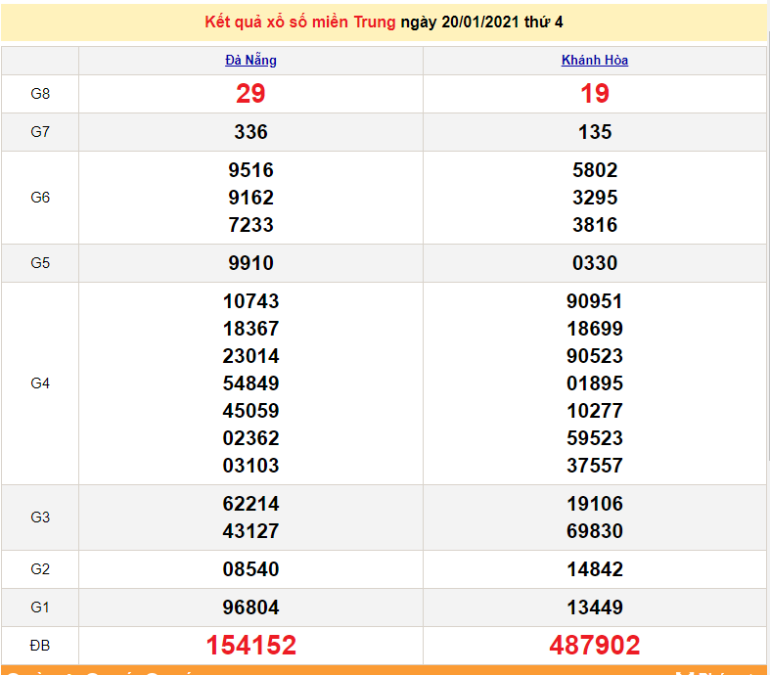Viewport: 770px width, 675px height.
Task: Click Đà Nẵng G7 number 336
Action: [x=250, y=132]
